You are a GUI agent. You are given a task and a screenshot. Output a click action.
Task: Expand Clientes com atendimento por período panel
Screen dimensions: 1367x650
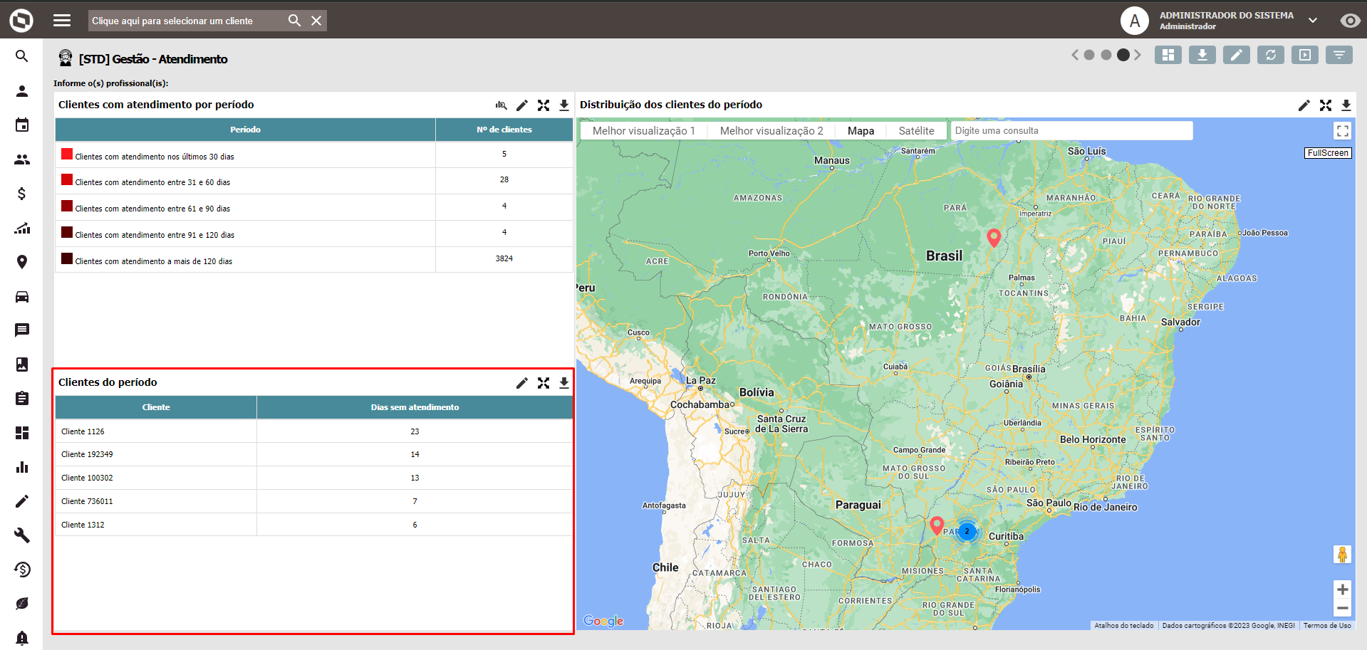click(544, 105)
